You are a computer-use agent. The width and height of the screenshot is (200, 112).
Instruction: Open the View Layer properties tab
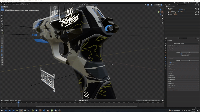point(166,48)
